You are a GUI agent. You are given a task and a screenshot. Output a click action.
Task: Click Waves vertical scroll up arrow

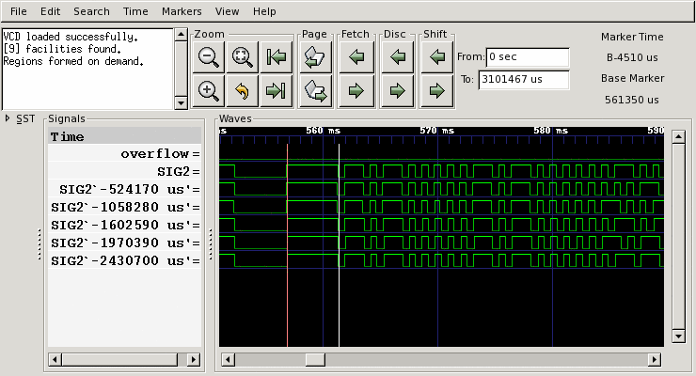coord(678,136)
